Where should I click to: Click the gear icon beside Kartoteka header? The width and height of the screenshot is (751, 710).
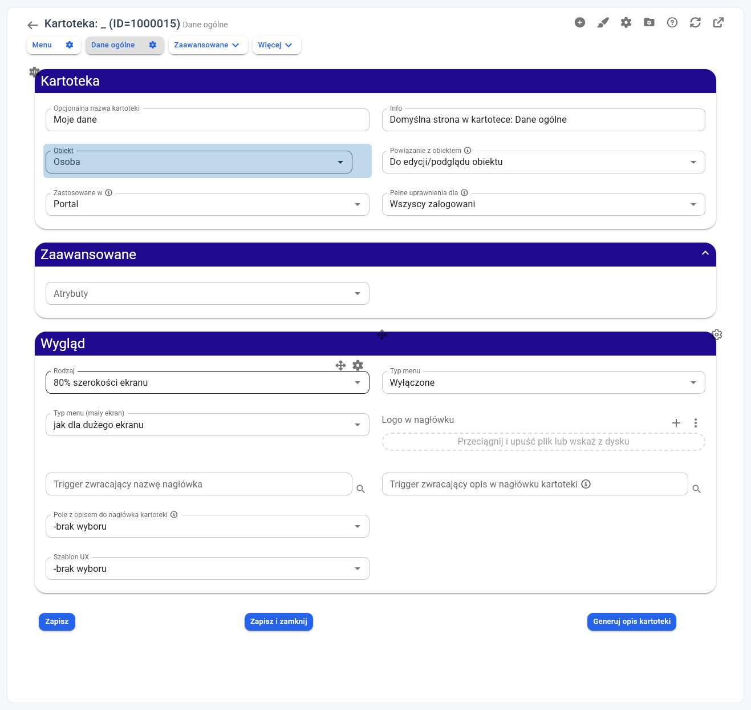(x=34, y=72)
